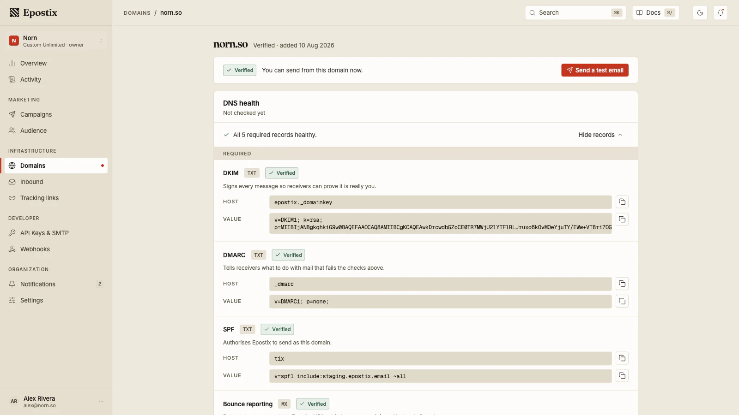Click the Webhooks icon
Viewport: 739px width, 415px height.
(x=12, y=249)
